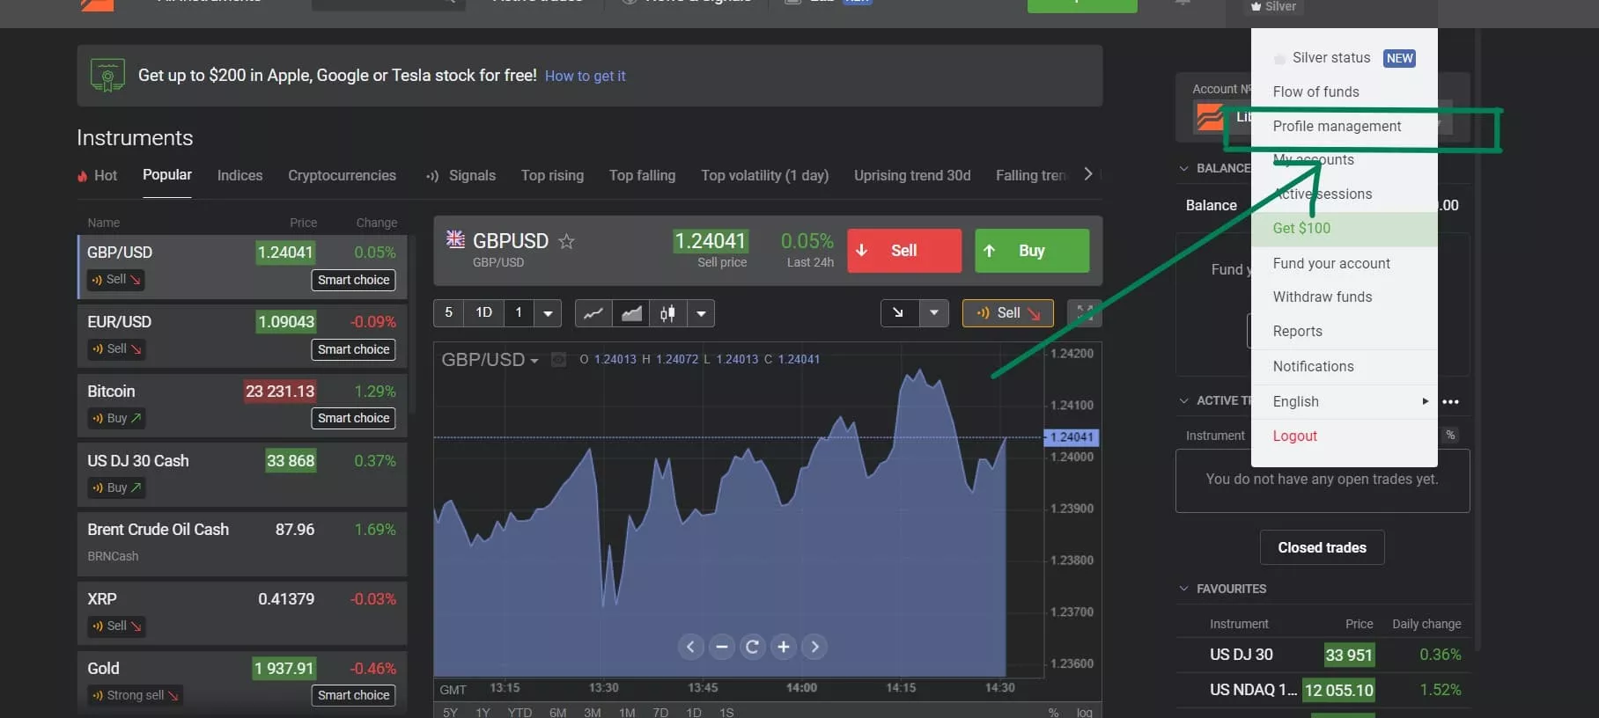This screenshot has width=1599, height=718.
Task: Click Buy signal under Bitcoin
Action: click(116, 418)
